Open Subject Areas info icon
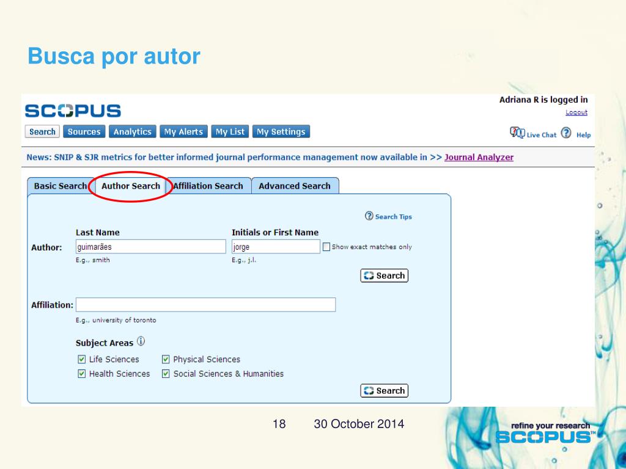Image resolution: width=626 pixels, height=469 pixels. pyautogui.click(x=141, y=341)
